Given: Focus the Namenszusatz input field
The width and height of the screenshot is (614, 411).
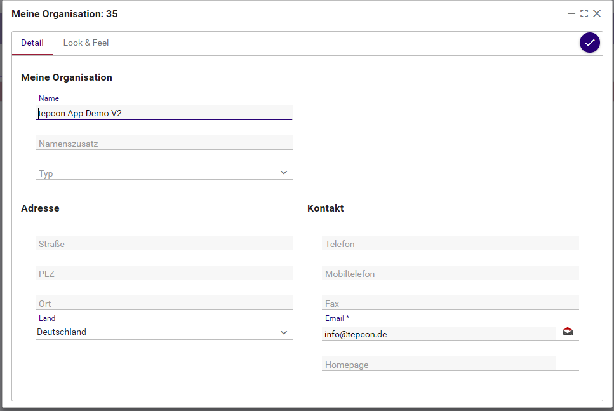Looking at the screenshot, I should 164,144.
